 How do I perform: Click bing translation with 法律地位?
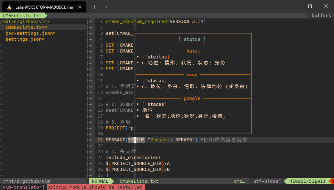[x=195, y=87]
